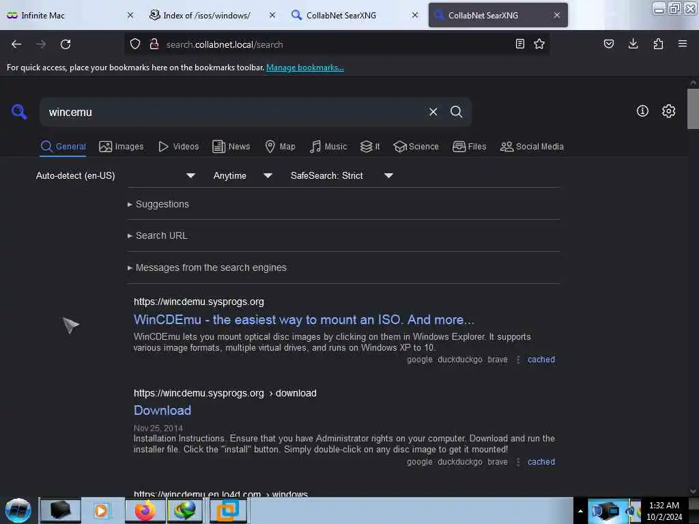Open the About info icon
Image resolution: width=699 pixels, height=524 pixels.
click(x=642, y=111)
